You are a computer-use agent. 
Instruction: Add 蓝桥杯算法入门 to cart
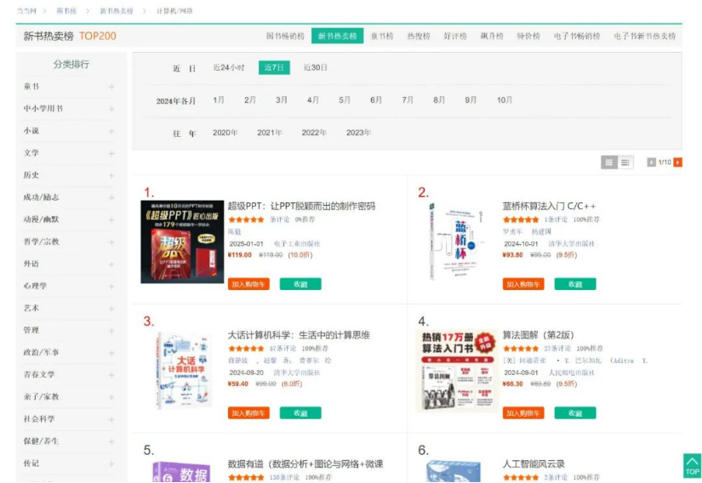[x=523, y=284]
